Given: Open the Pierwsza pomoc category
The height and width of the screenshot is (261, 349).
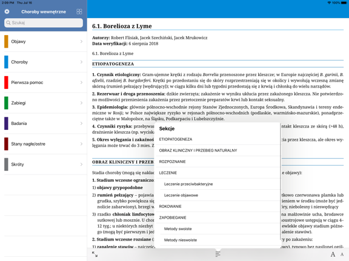Looking at the screenshot, I should coord(44,82).
